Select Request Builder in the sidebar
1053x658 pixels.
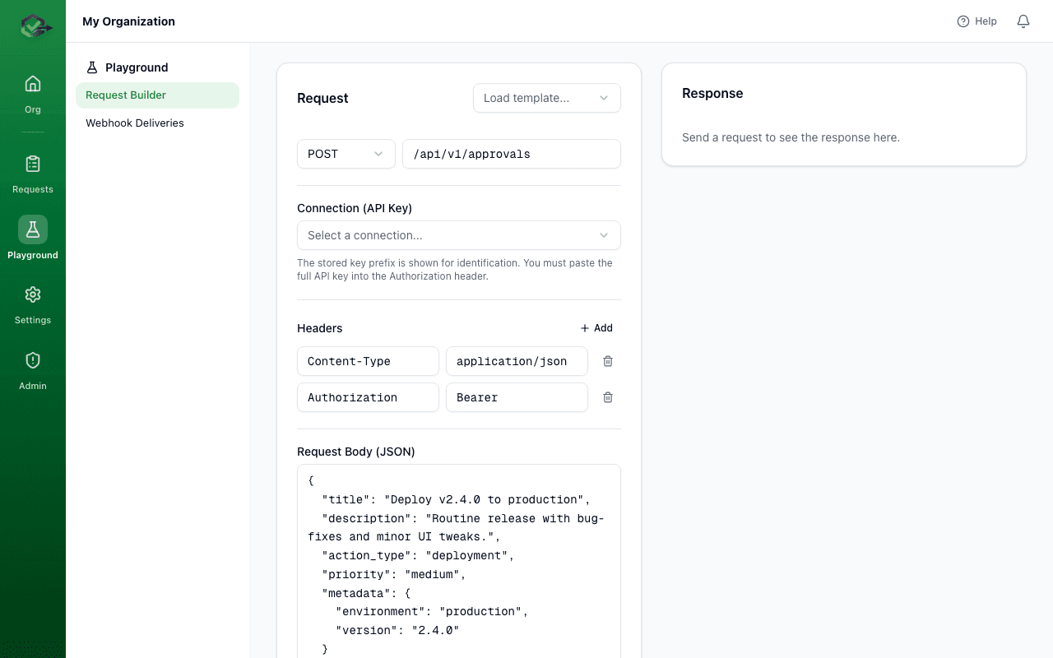point(126,95)
